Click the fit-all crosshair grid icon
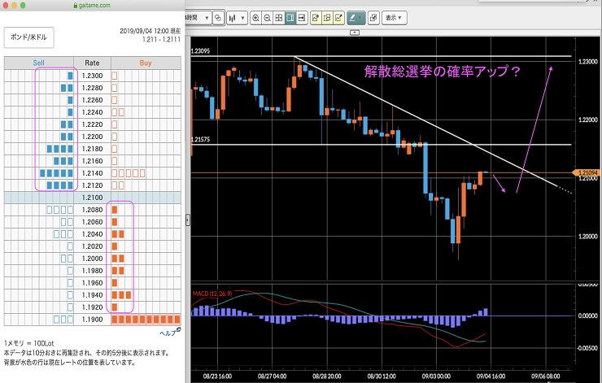The image size is (602, 383). pyautogui.click(x=279, y=18)
